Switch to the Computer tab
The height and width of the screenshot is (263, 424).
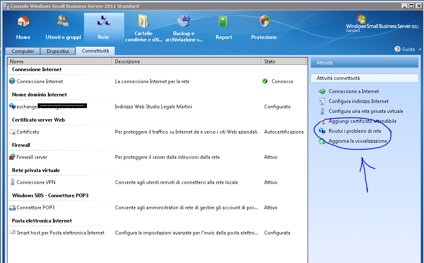tap(23, 51)
